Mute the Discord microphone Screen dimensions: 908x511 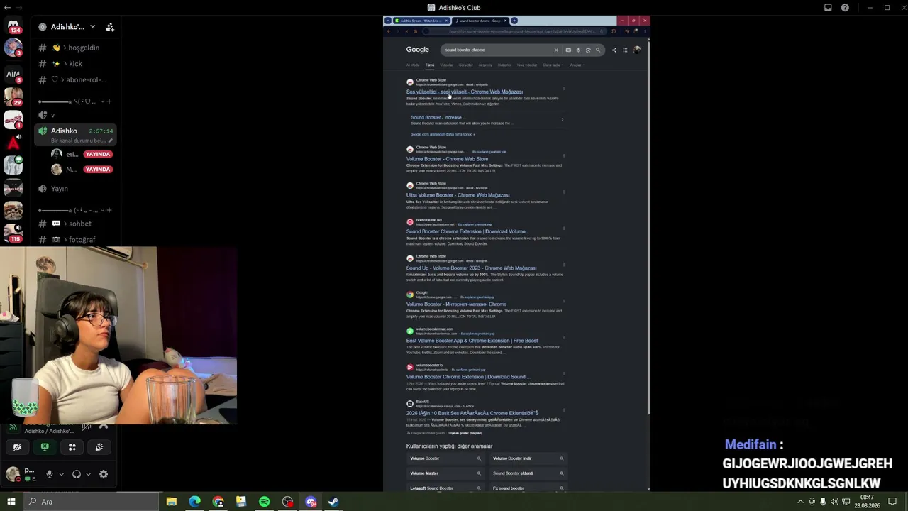[49, 474]
